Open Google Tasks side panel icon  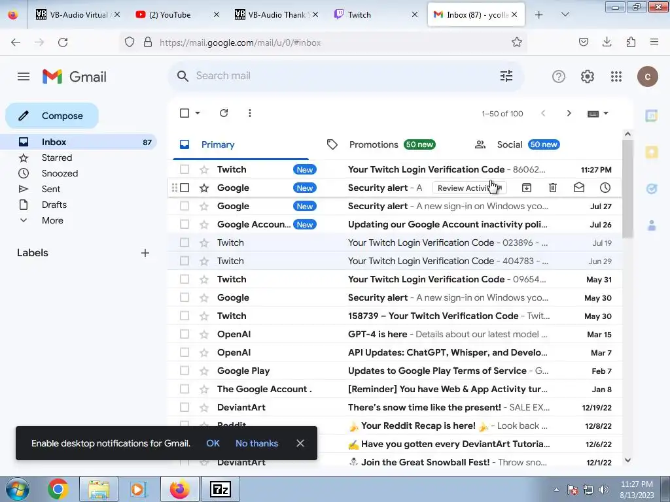(651, 189)
